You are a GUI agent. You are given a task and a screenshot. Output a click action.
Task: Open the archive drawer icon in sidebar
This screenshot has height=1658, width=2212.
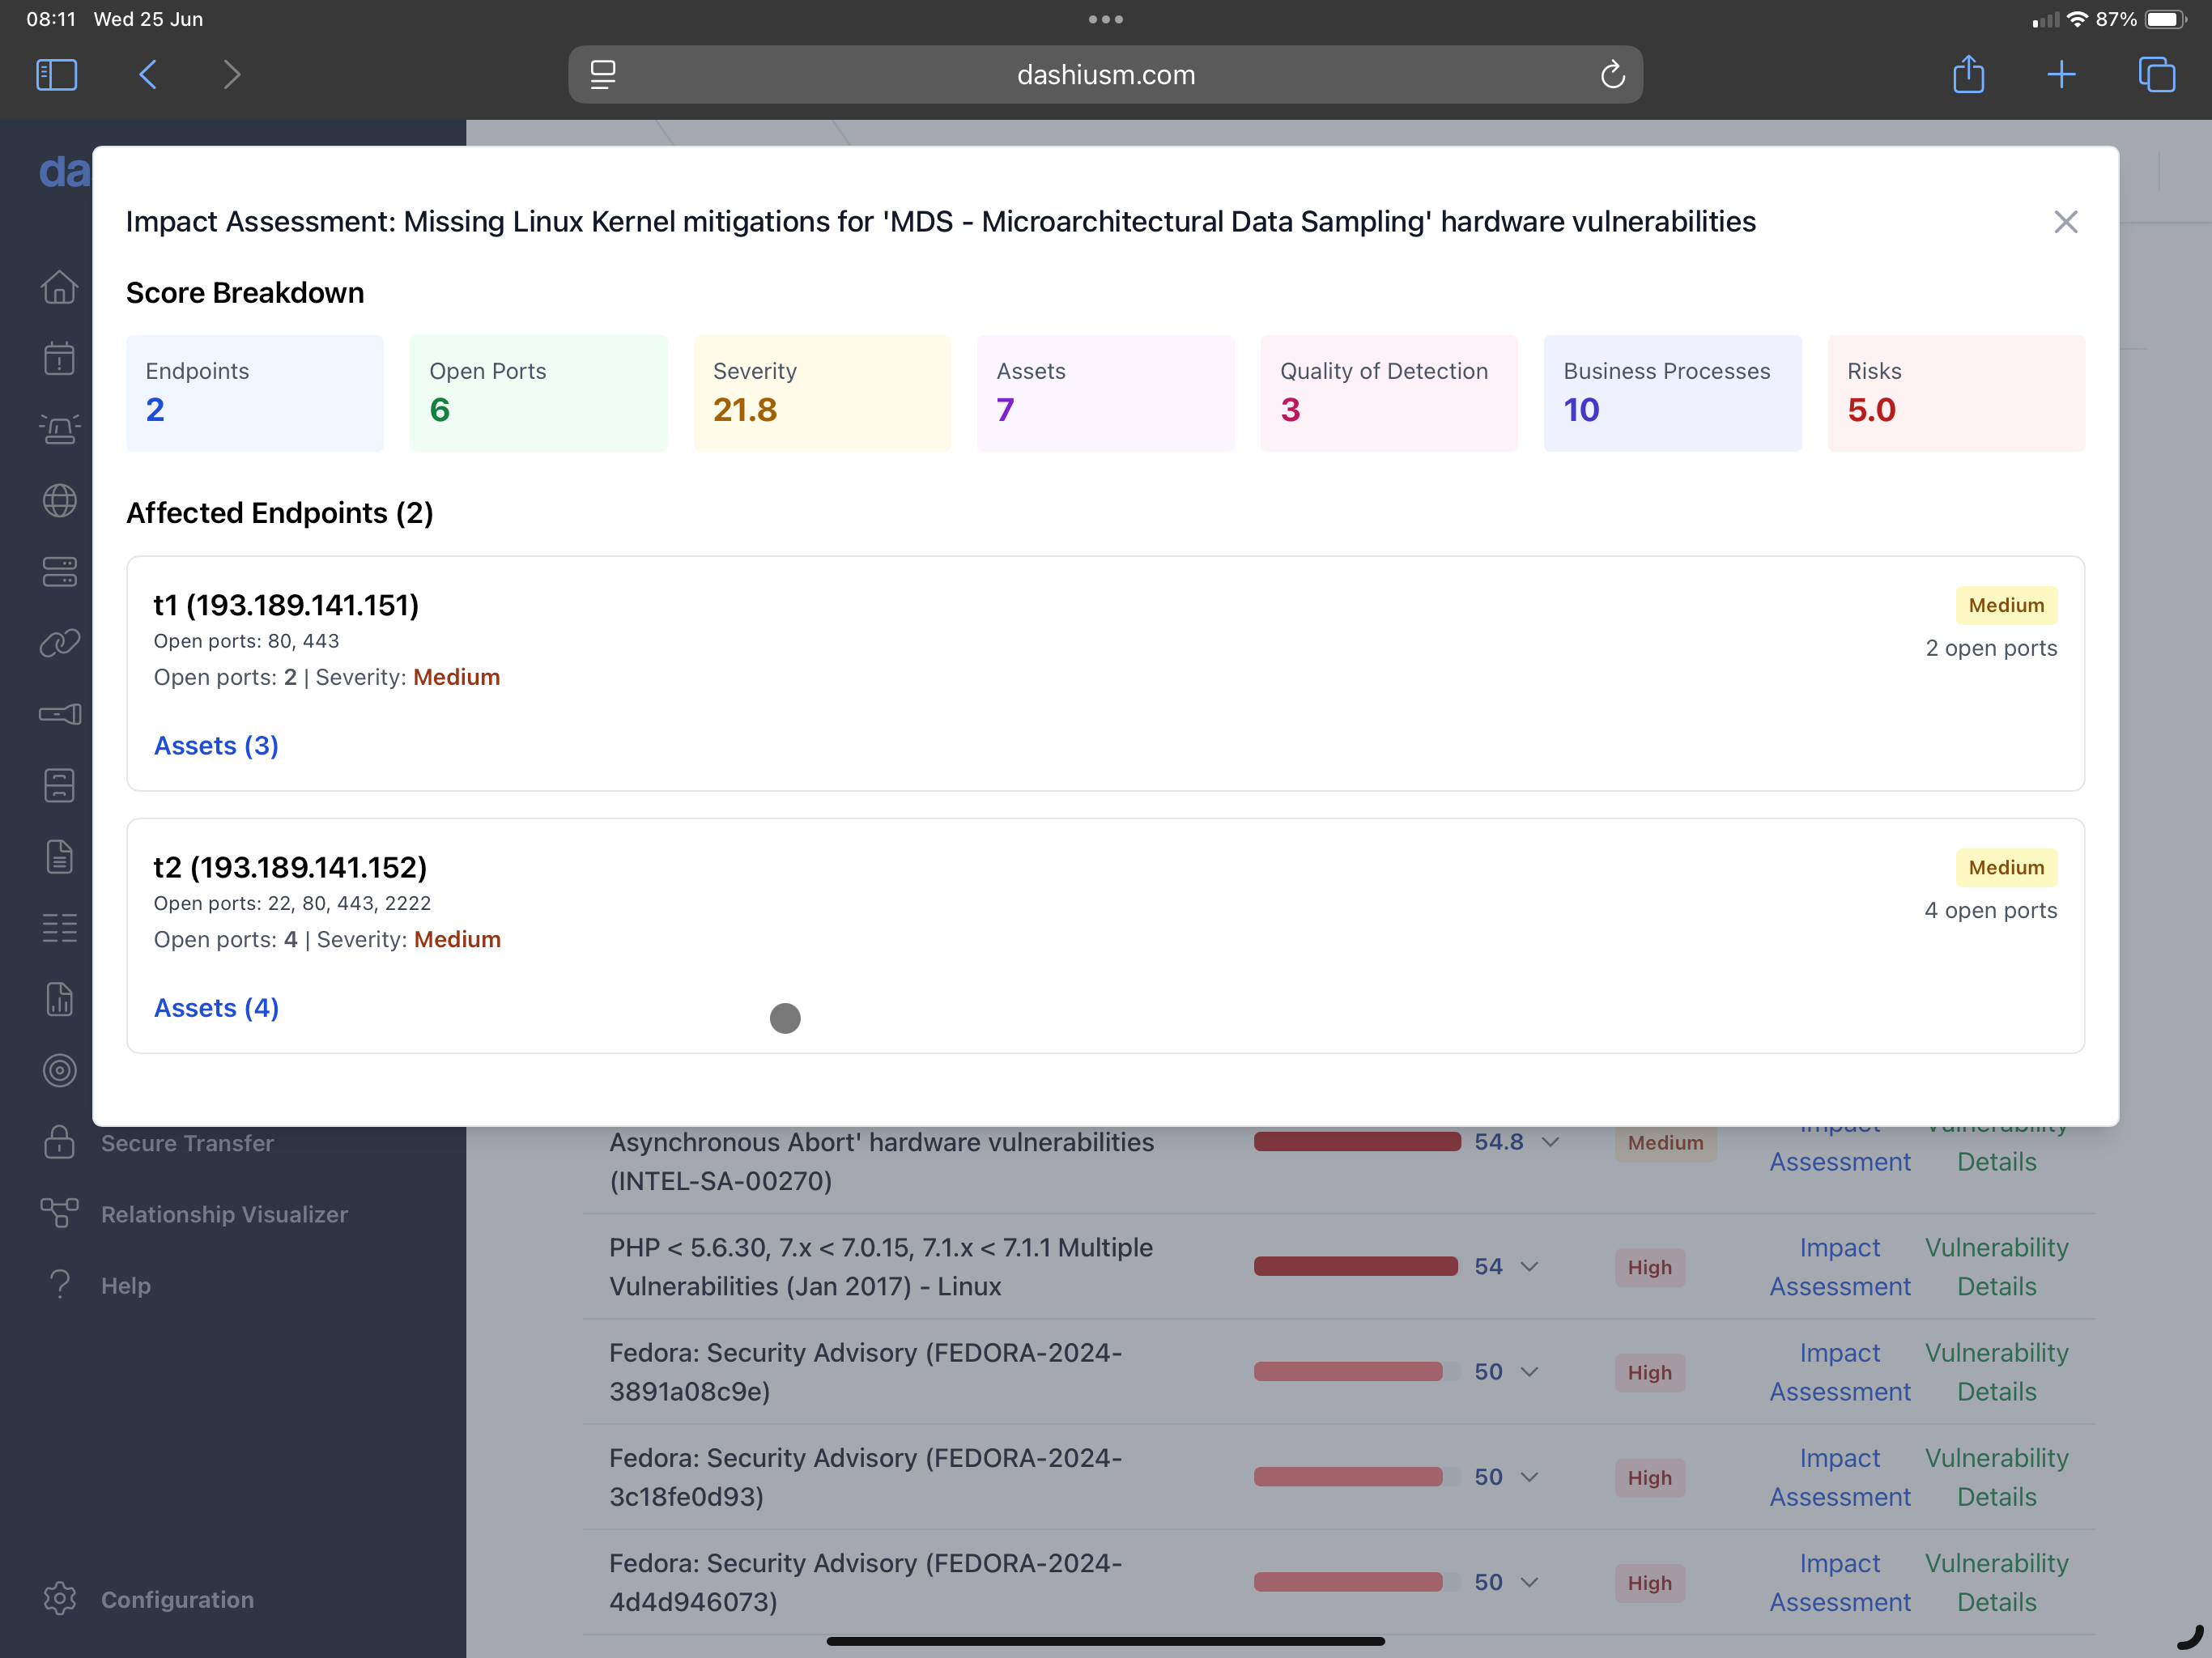click(59, 785)
